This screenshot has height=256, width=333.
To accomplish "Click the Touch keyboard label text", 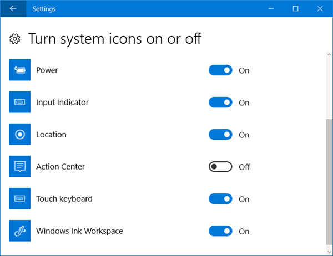I will 64,199.
